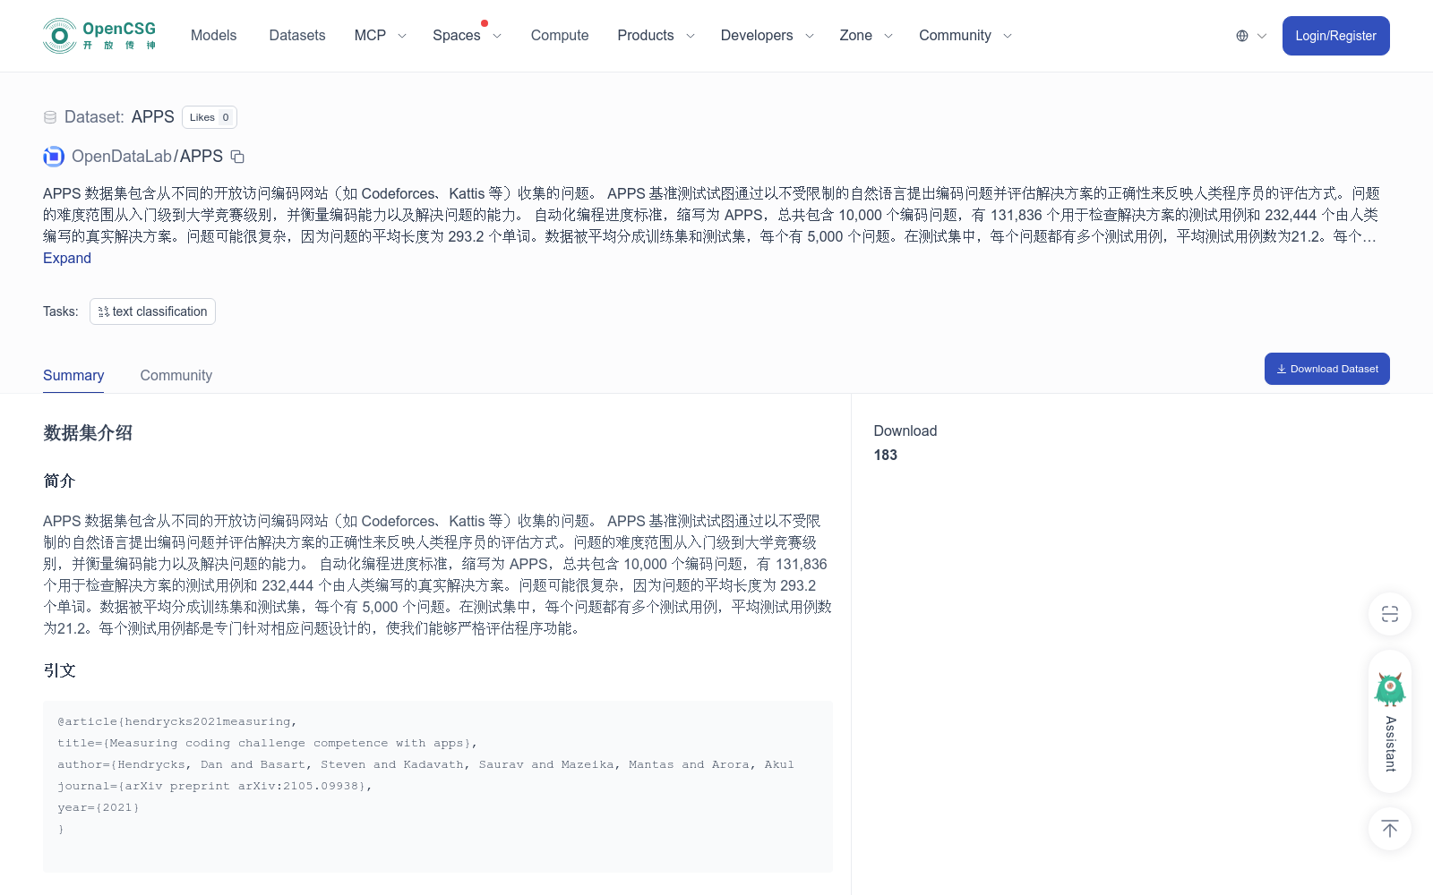
Task: Expand the Products menu
Action: click(x=656, y=36)
